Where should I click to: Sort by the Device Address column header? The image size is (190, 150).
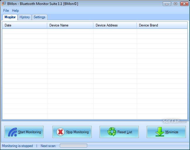[115, 25]
